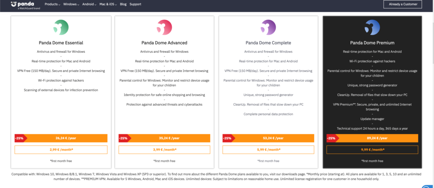
Task: Click the purple Panda Dome Complete icon
Action: [269, 28]
